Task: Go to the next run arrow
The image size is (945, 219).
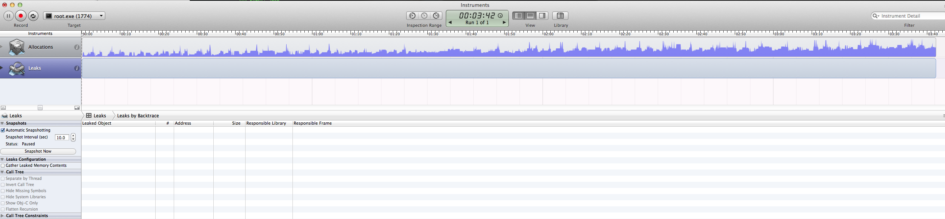Action: 504,23
